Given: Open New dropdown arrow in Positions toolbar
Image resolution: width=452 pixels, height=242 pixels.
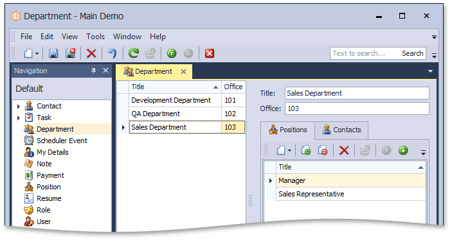Looking at the screenshot, I should point(289,150).
